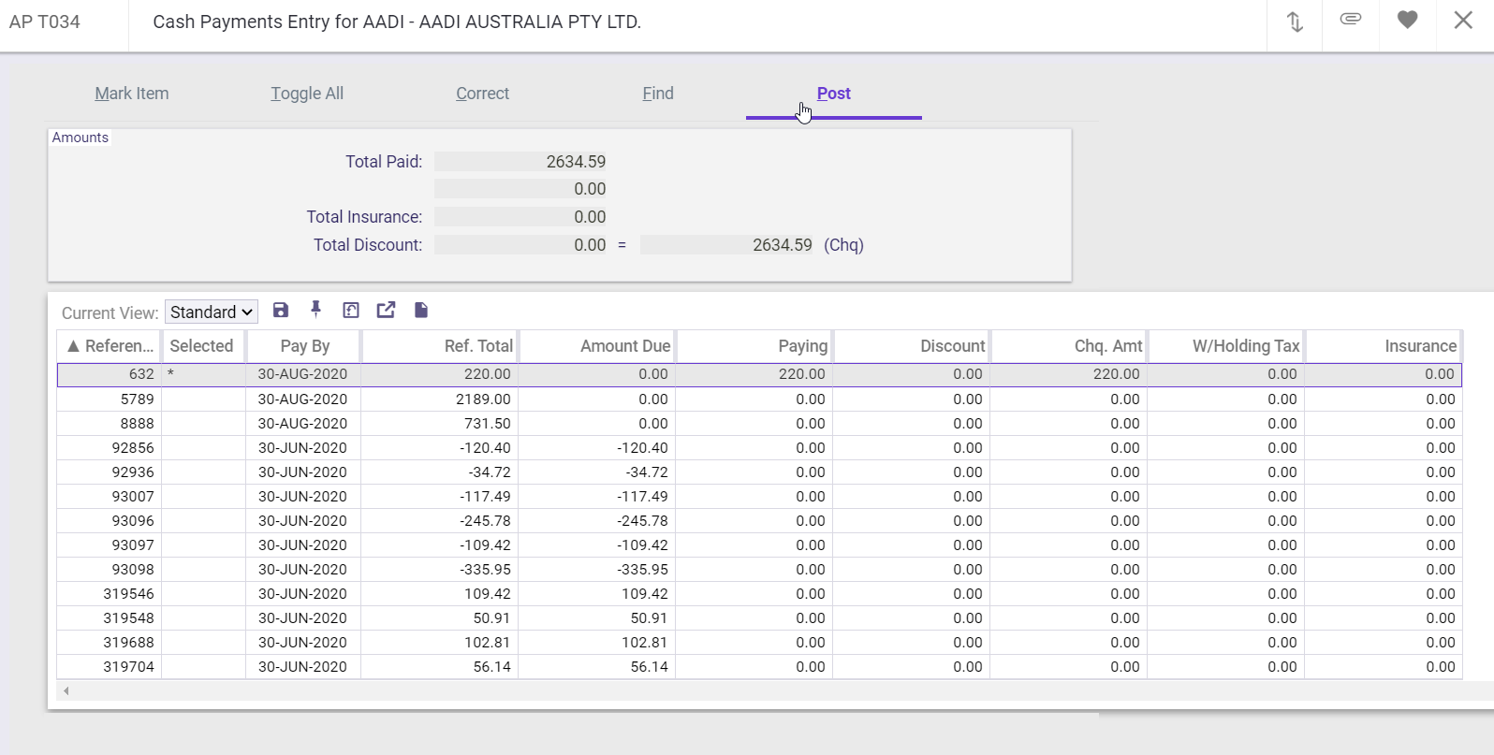Screen dimensions: 1494x755
Task: Click the Discount column header
Action: (912, 346)
